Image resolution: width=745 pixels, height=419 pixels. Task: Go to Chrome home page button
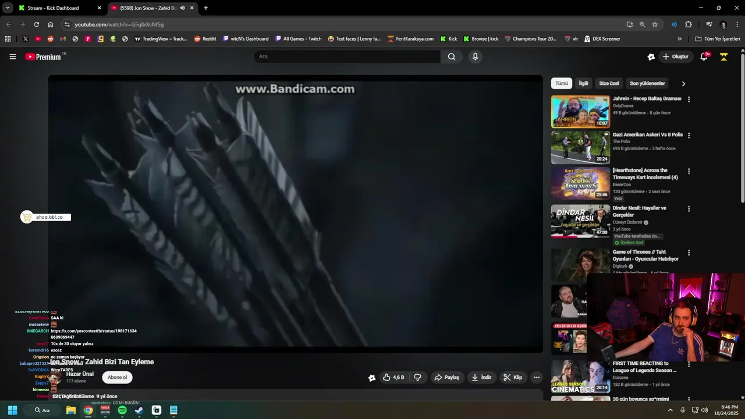[51, 24]
